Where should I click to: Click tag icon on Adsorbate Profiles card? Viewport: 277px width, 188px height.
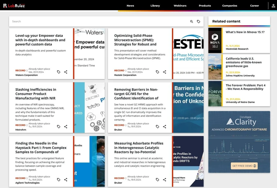(157, 180)
